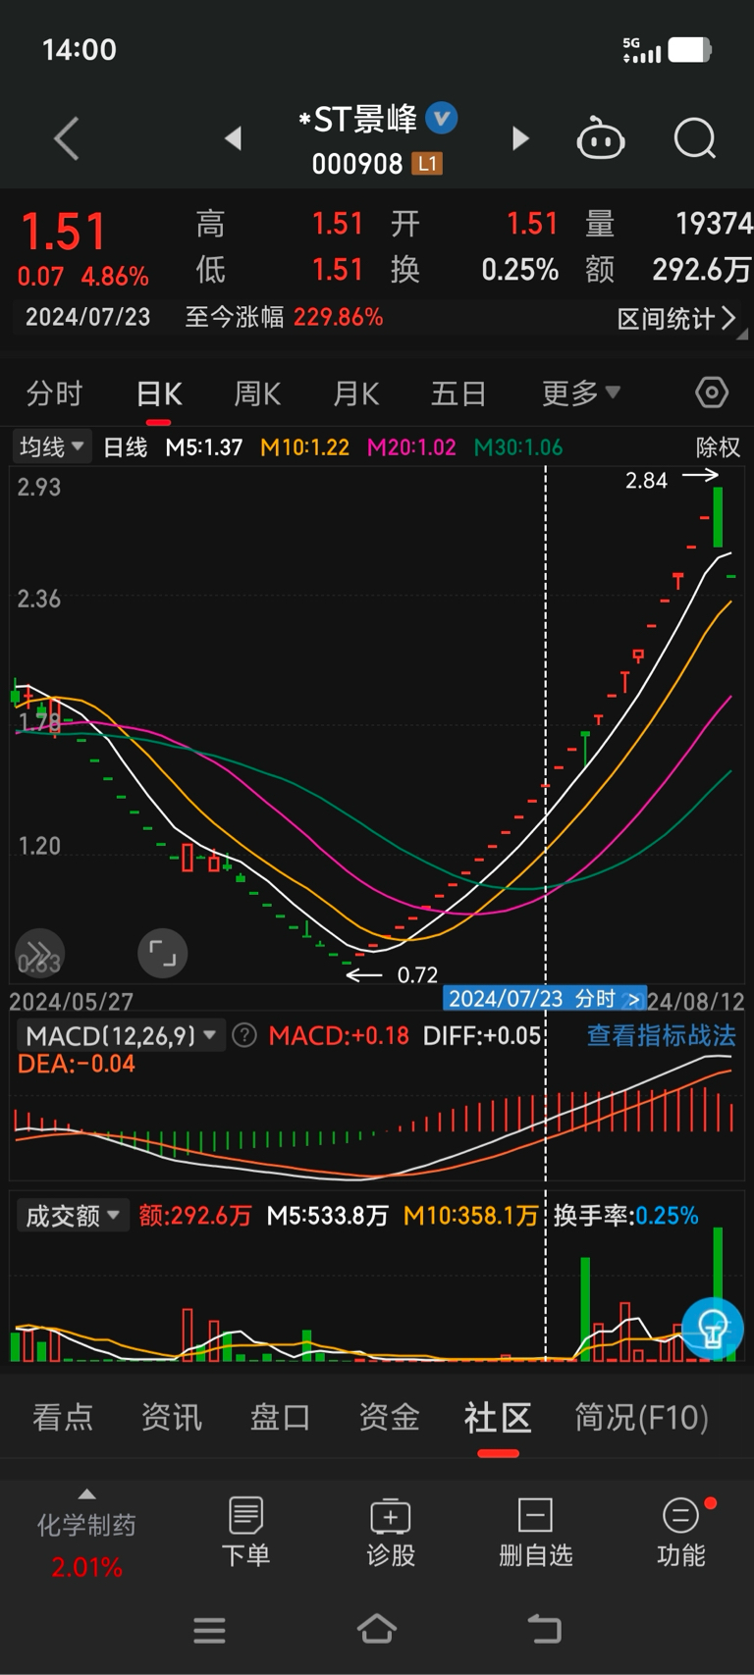Select 日K chart tab
Viewport: 754px width, 1675px height.
(159, 393)
